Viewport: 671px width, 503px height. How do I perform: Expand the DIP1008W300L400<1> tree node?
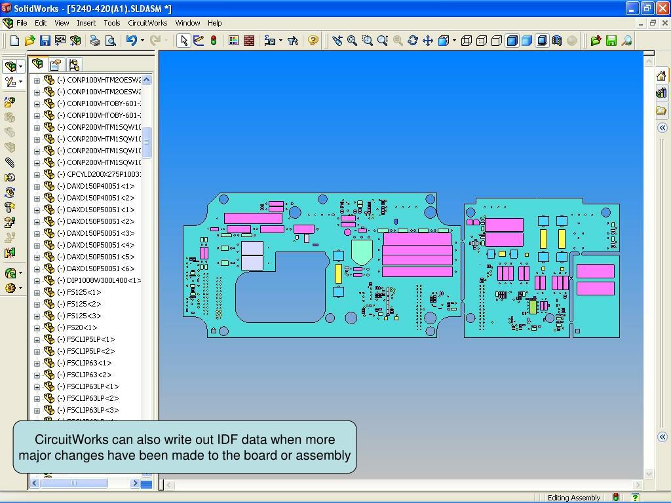click(x=37, y=281)
